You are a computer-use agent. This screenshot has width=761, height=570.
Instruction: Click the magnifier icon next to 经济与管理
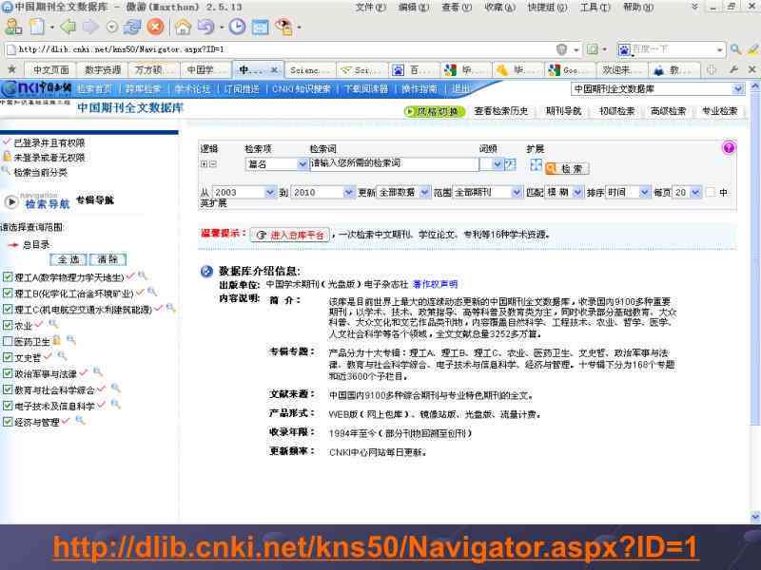pos(80,421)
